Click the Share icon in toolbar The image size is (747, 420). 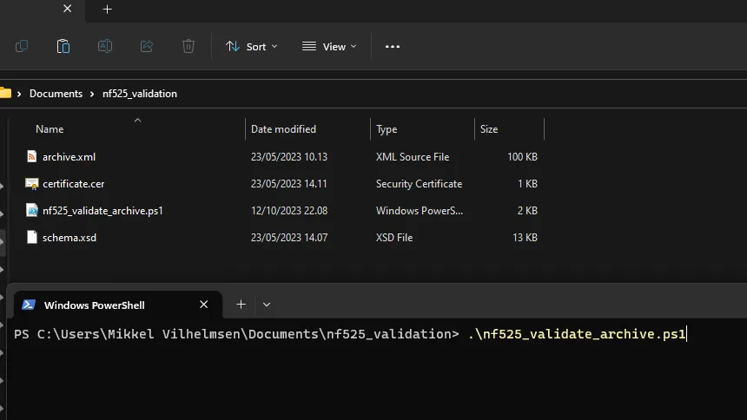click(147, 46)
